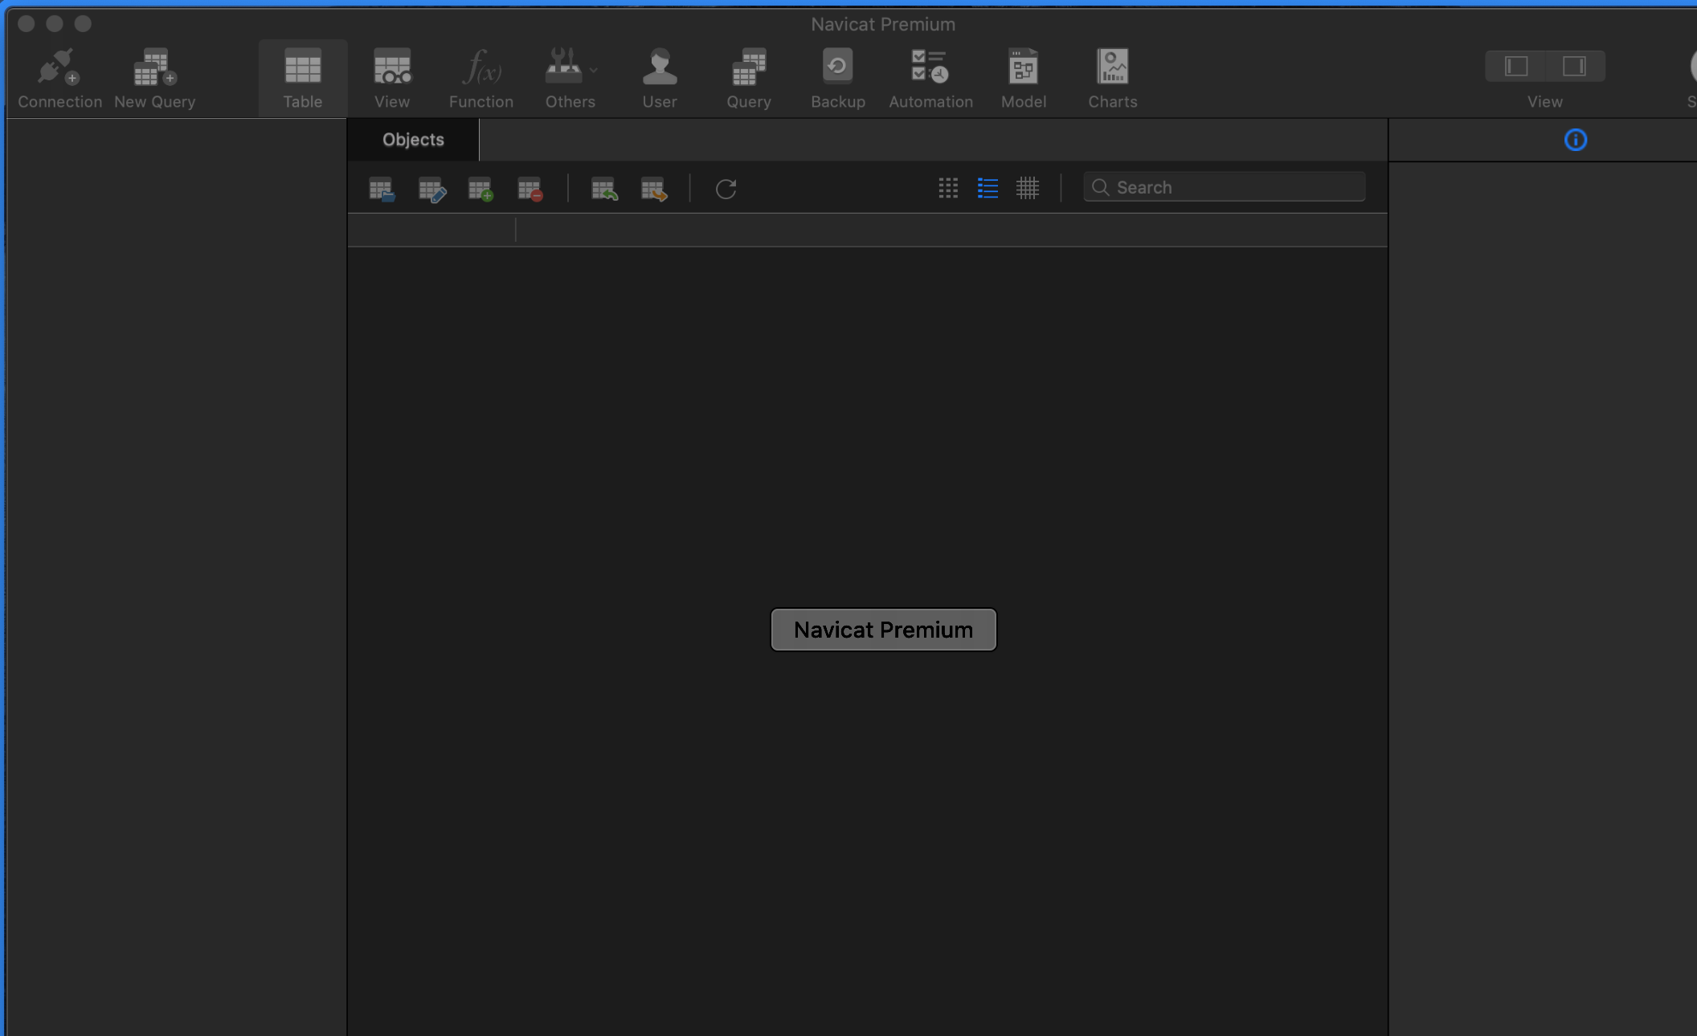Show View objects in main toolbar
This screenshot has width=1697, height=1036.
[x=392, y=78]
